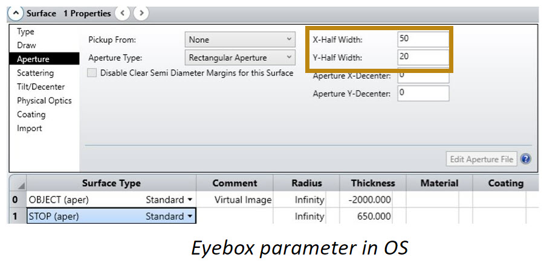Image resolution: width=544 pixels, height=266 pixels.
Task: Click the Edit Aperture File button
Action: [x=482, y=159]
